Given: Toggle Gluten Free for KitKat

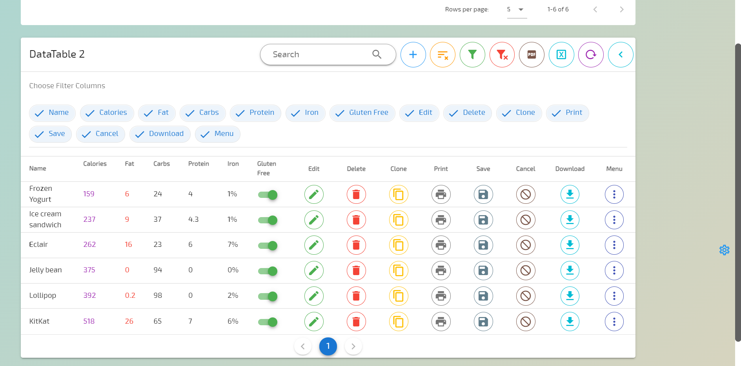Looking at the screenshot, I should (268, 322).
